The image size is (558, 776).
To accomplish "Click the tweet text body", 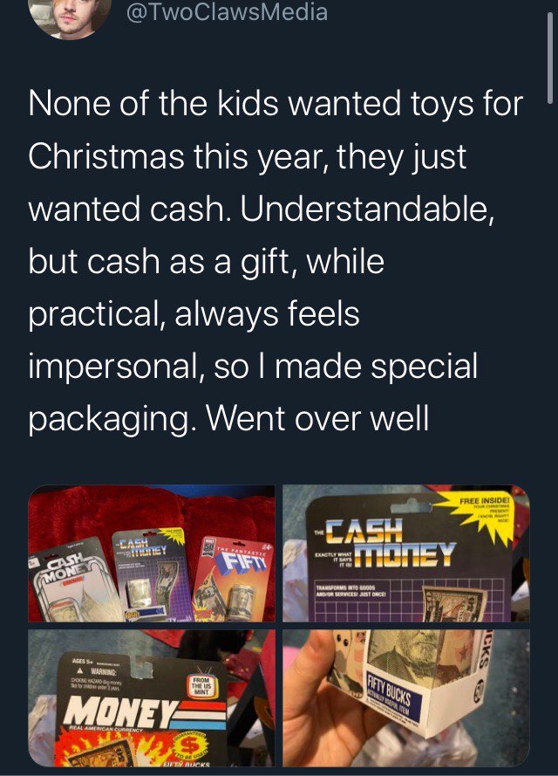I will tap(276, 261).
